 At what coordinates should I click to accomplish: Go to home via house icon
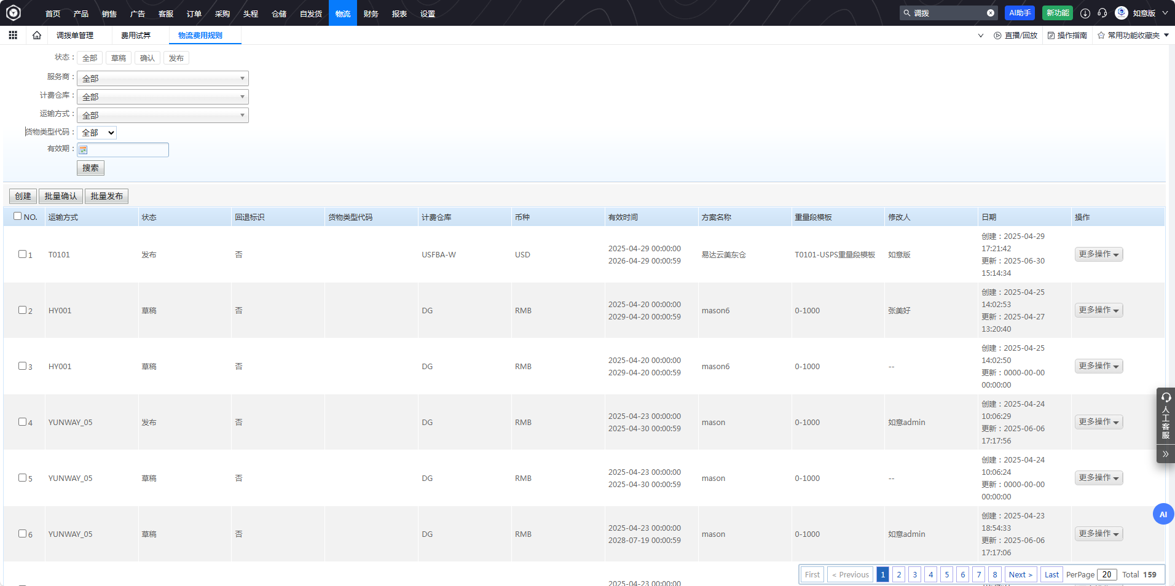(x=37, y=35)
